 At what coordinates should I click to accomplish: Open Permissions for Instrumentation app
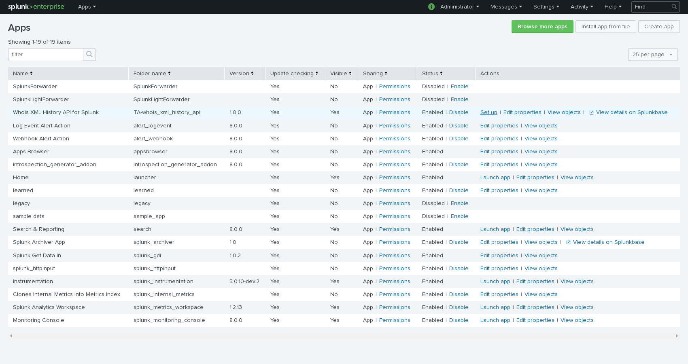coord(395,281)
